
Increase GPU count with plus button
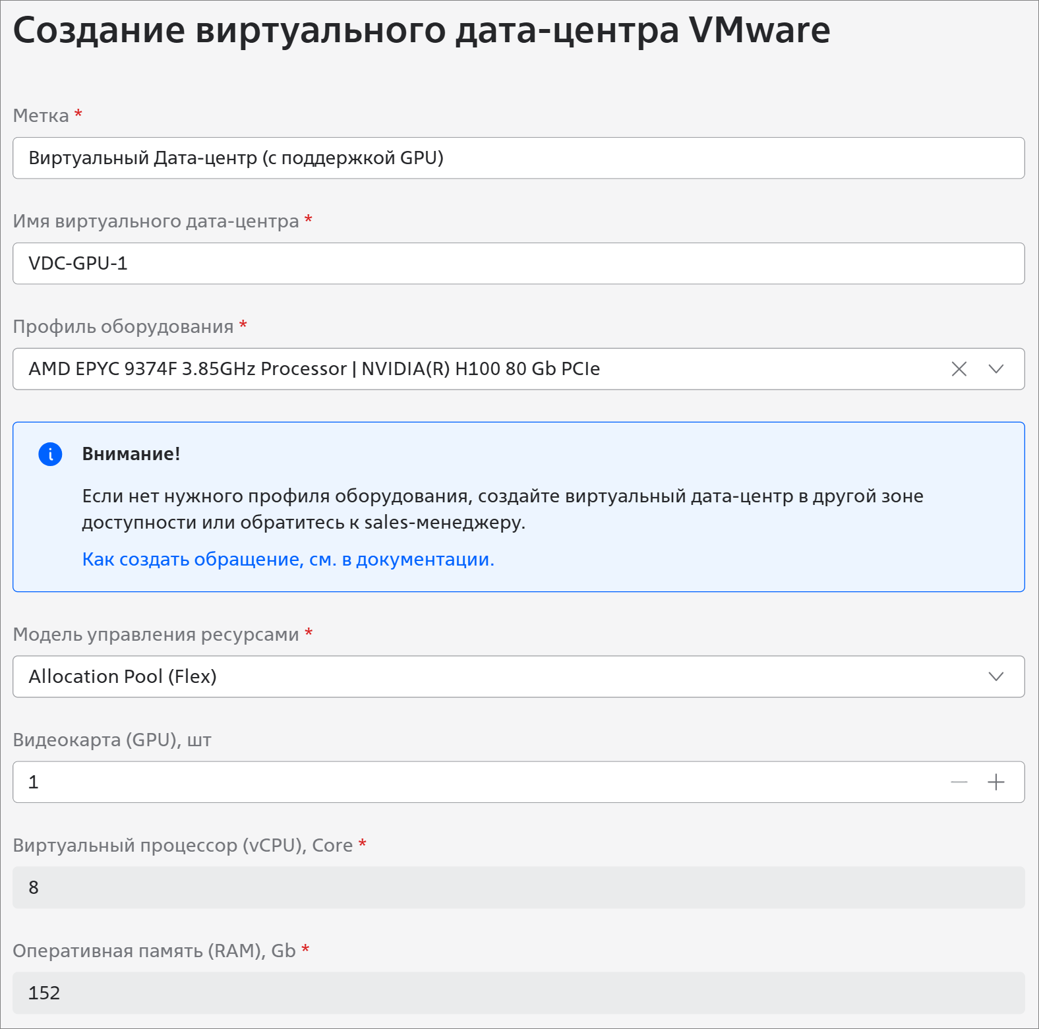[x=996, y=782]
